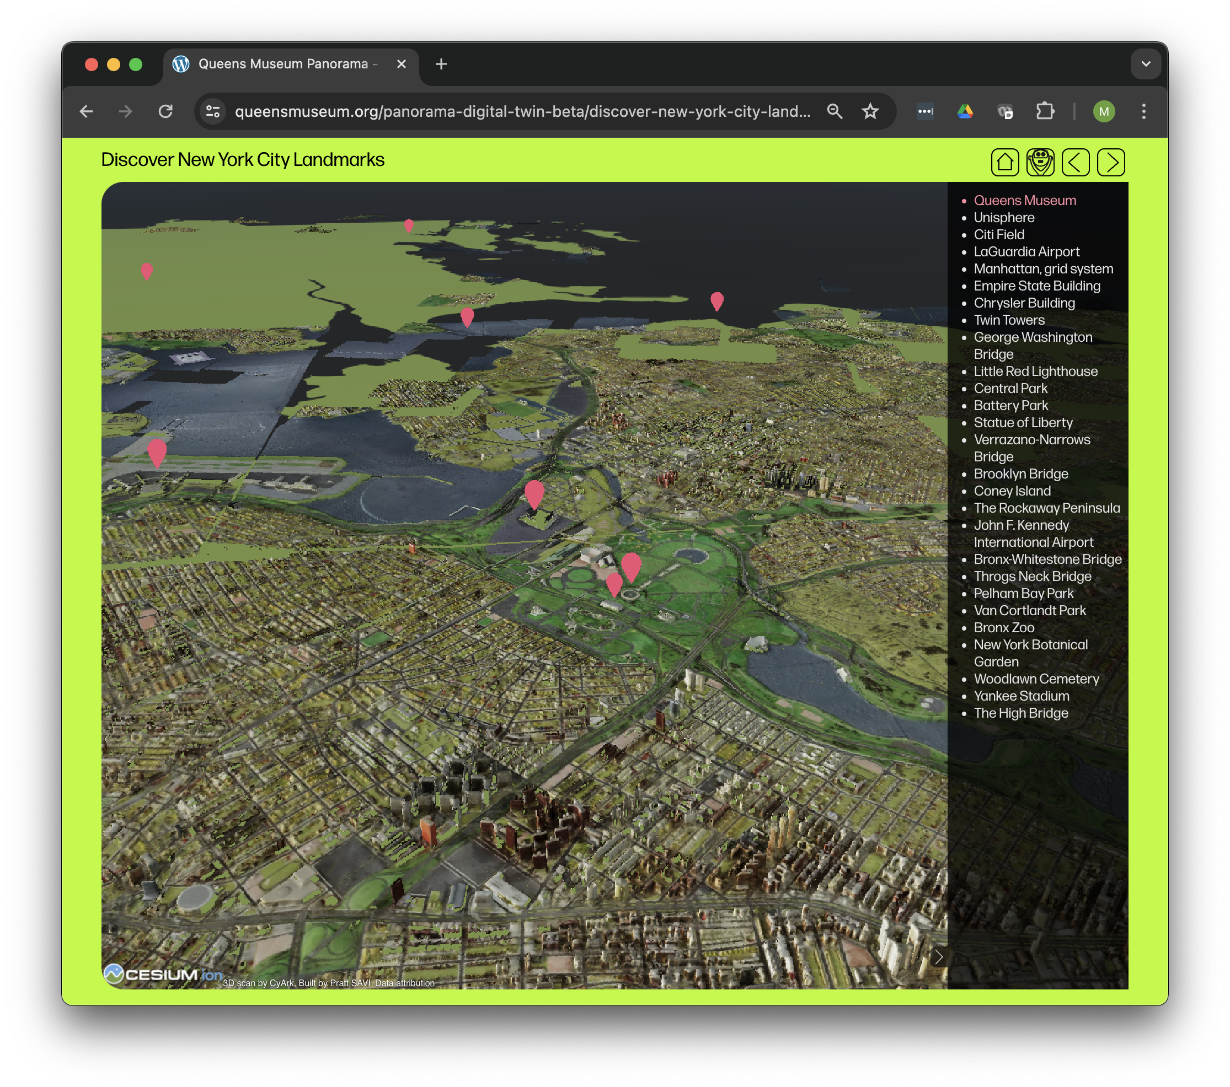Open a new browser tab

click(x=441, y=64)
